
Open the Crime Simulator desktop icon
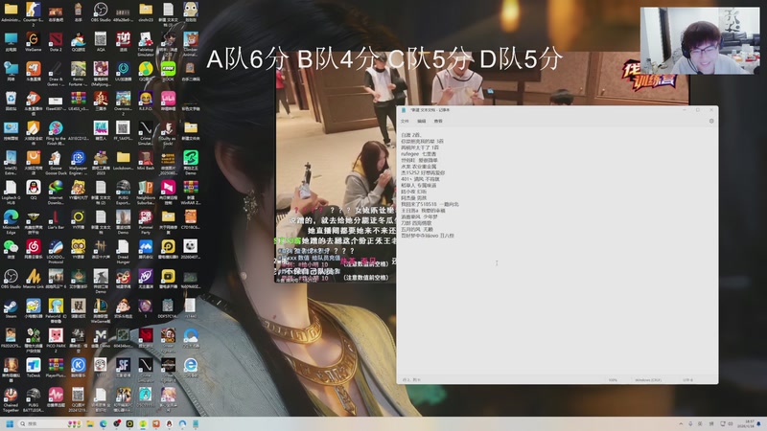(x=146, y=133)
